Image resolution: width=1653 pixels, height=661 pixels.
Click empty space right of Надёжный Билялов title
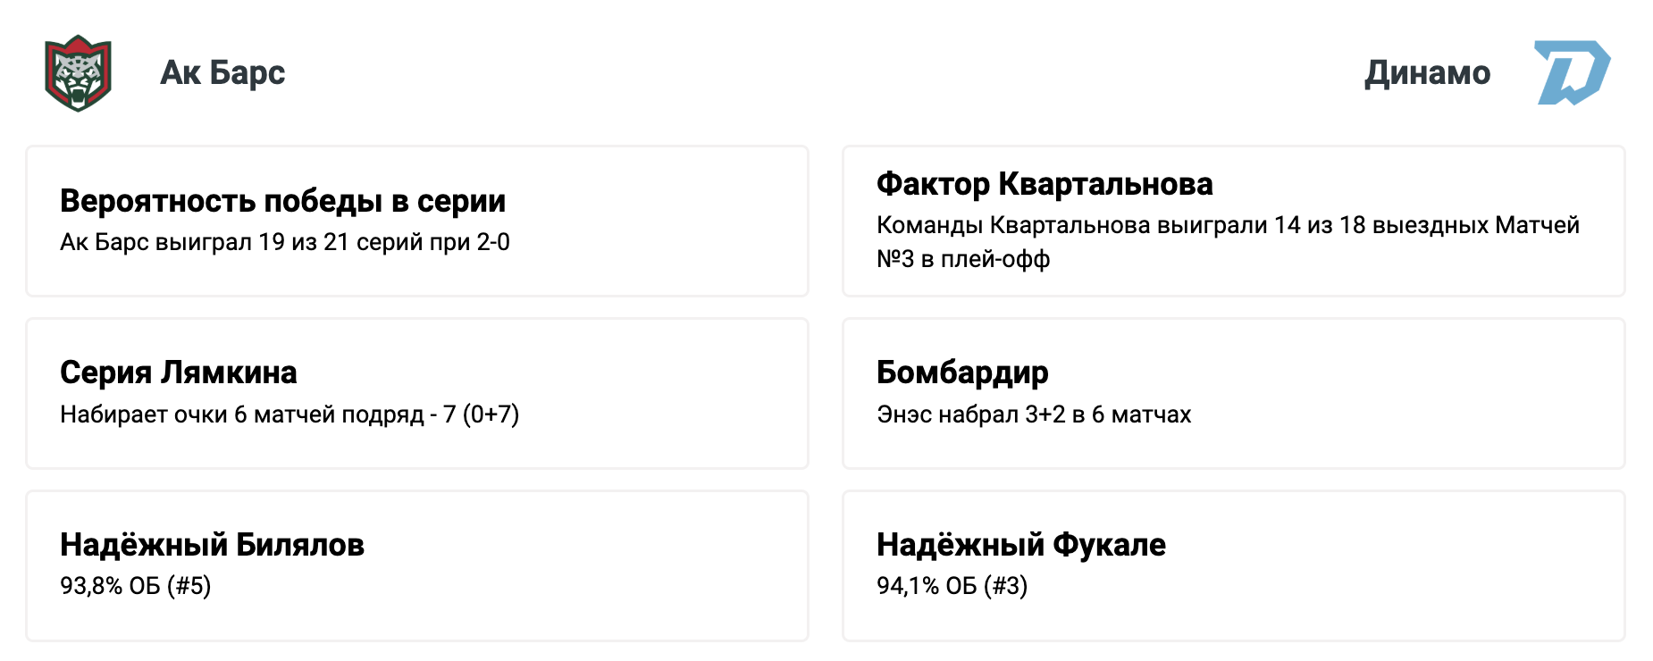[581, 544]
